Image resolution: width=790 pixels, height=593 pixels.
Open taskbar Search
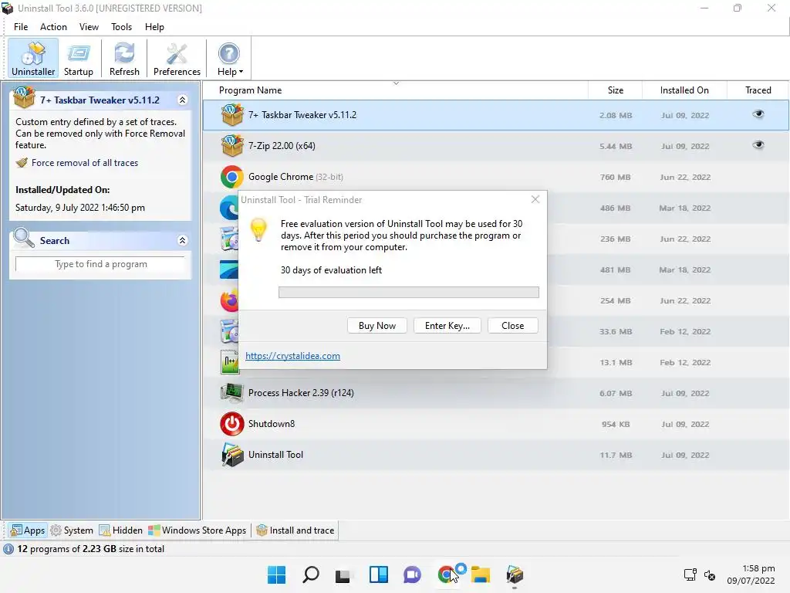(310, 574)
